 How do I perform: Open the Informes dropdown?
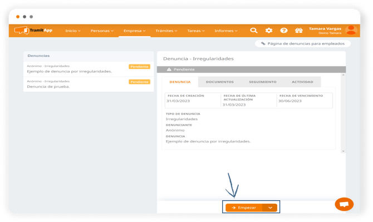pos(226,31)
